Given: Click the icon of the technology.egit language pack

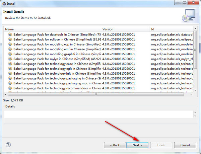Looking at the screenshot, I should tap(10, 69).
